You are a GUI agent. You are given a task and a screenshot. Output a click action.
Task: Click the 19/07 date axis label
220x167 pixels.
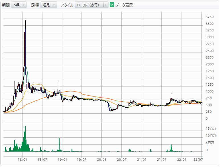click(x=82, y=160)
